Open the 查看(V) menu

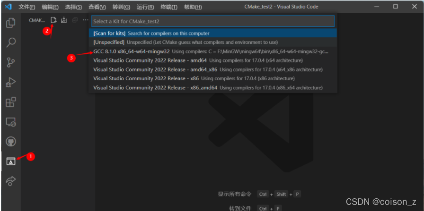pos(97,7)
